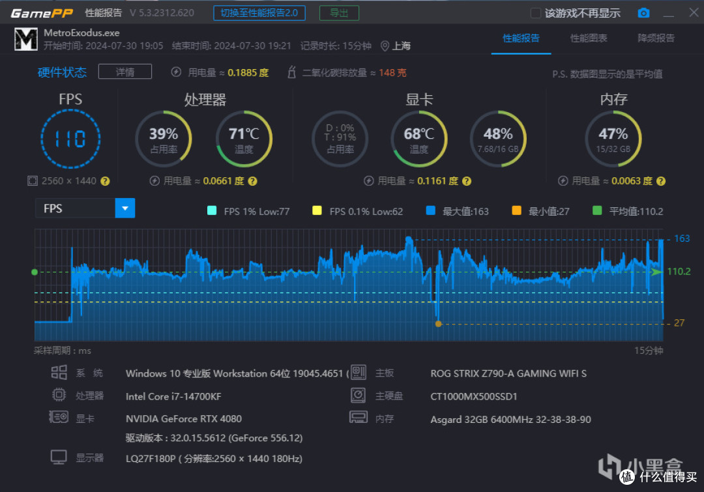Switch to the 性能图表 tab
Image resolution: width=704 pixels, height=492 pixels.
pos(589,38)
